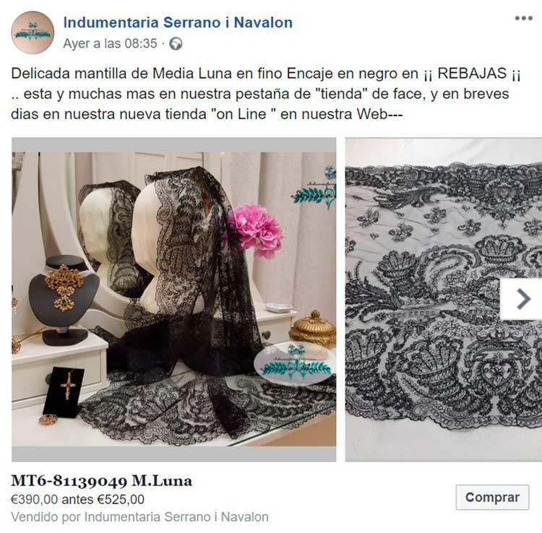Open the post options three-dots menu

tap(523, 18)
